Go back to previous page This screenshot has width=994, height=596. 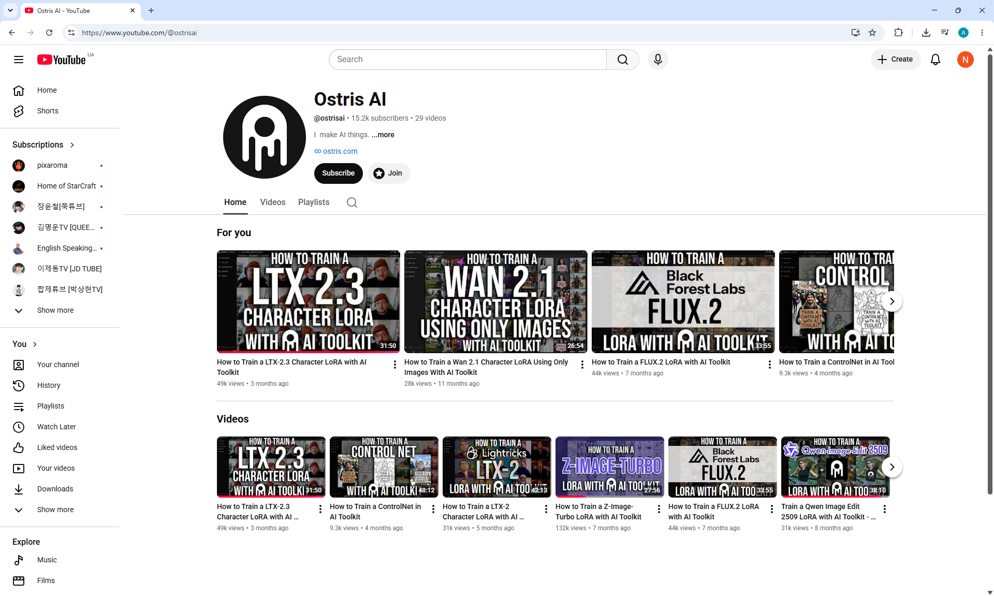click(x=12, y=33)
